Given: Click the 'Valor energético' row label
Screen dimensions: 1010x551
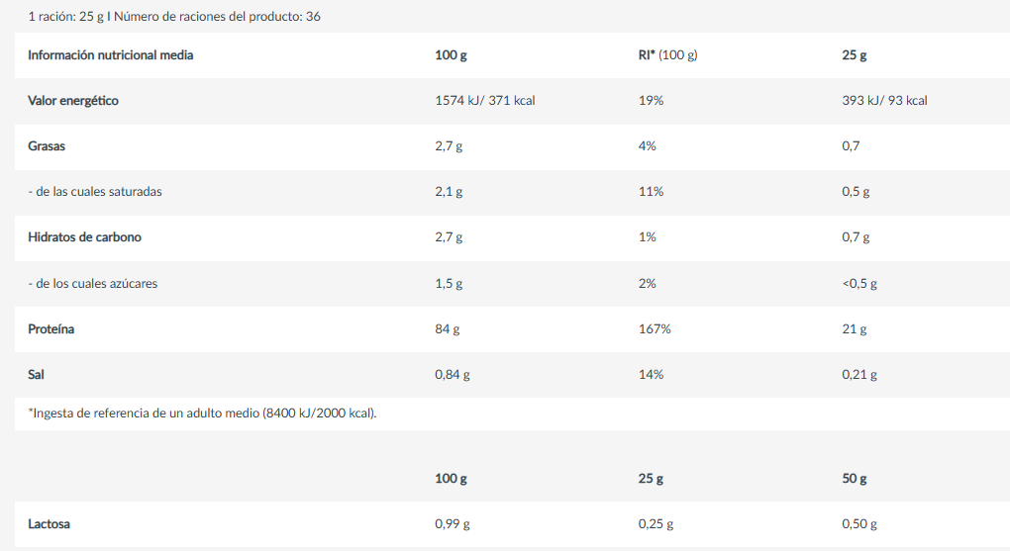Looking at the screenshot, I should point(73,101).
